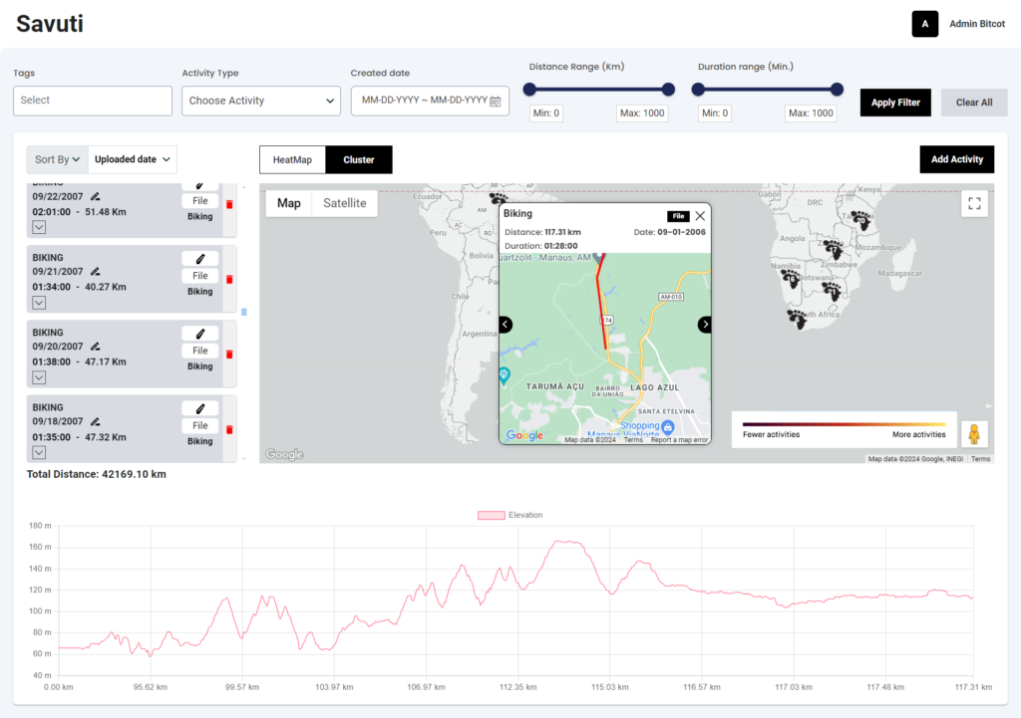Expand details of the 09/18/2007 biking card

[x=39, y=452]
